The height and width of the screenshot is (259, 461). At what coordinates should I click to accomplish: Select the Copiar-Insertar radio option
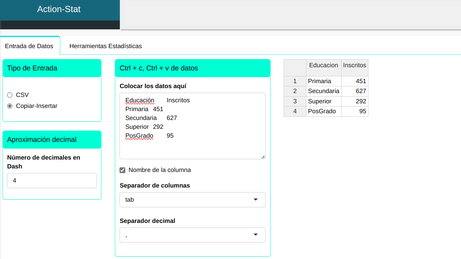click(10, 106)
